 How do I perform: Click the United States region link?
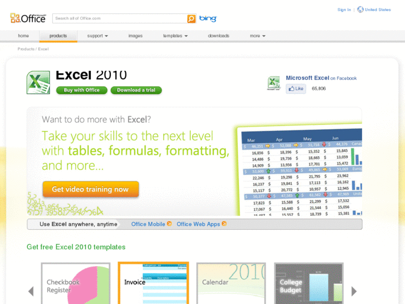[x=378, y=9]
